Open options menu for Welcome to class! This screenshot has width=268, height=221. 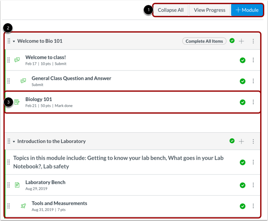coord(253,60)
